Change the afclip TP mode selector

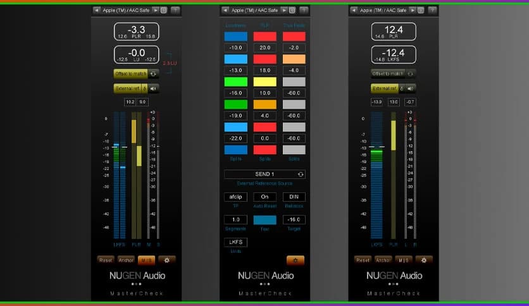(x=235, y=197)
